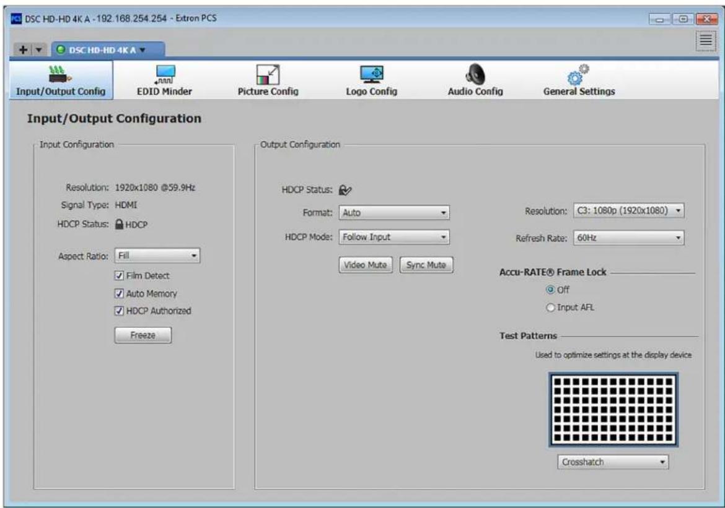This screenshot has height=508, width=725.
Task: Click the Freeze button
Action: 143,335
